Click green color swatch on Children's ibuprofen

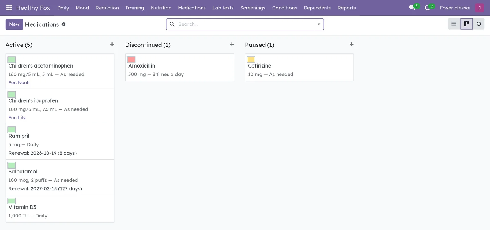click(x=12, y=94)
